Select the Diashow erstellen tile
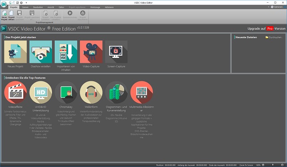287x167 pixels. 41,52
